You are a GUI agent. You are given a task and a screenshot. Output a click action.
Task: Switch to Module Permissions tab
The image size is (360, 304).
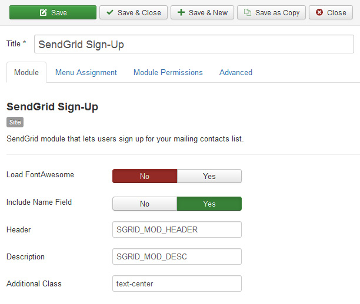point(168,72)
